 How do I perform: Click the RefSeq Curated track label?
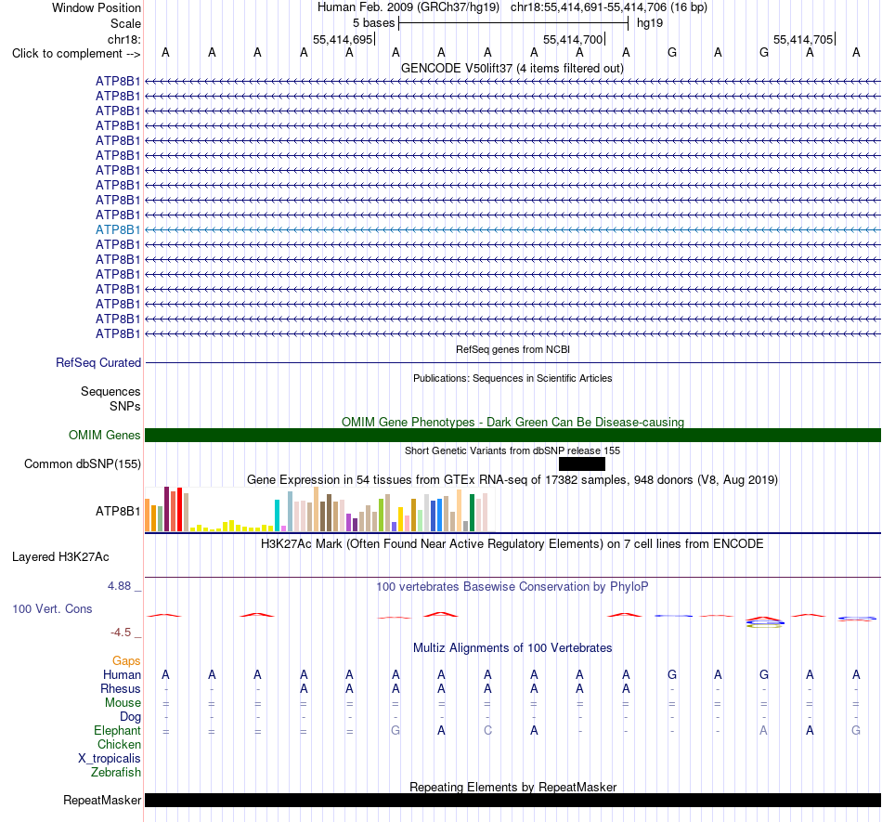tap(97, 363)
